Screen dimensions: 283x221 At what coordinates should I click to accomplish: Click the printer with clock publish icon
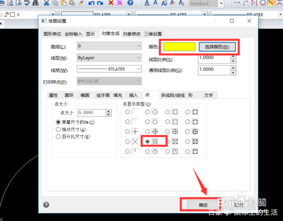point(19,3)
